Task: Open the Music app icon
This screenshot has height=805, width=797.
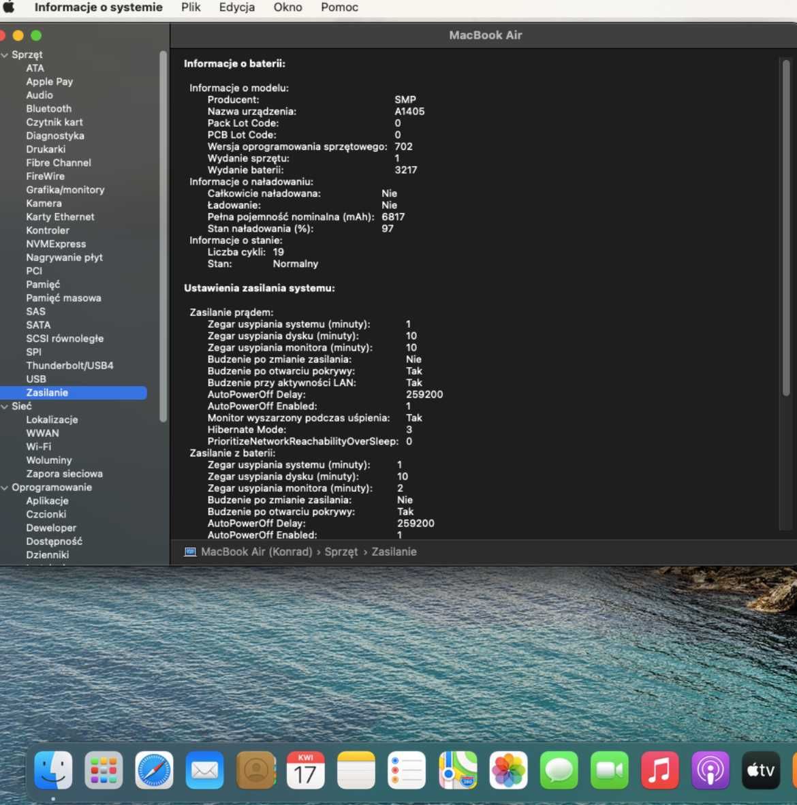Action: click(660, 770)
